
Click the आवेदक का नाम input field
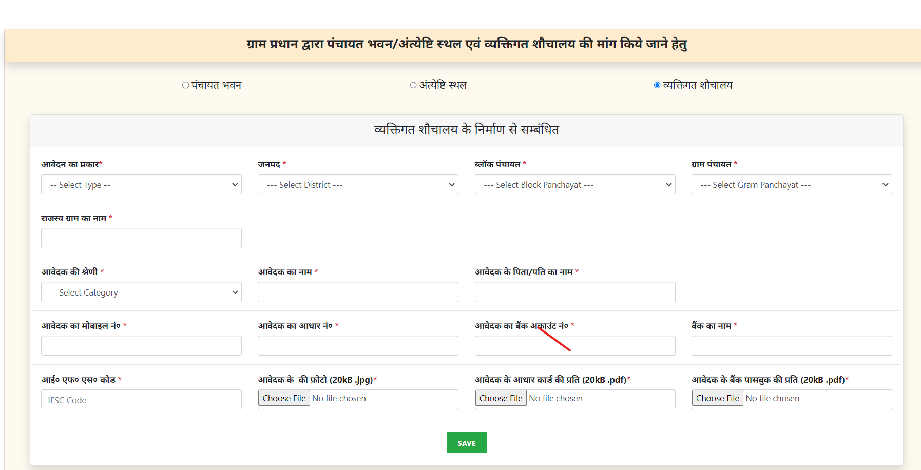tap(358, 292)
